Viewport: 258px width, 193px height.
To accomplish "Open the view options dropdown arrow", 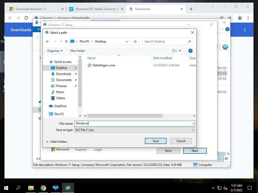I will 180,51.
